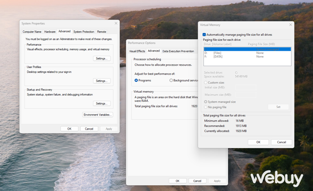Close the System Properties window
The width and height of the screenshot is (313, 191).
pyautogui.click(x=116, y=23)
